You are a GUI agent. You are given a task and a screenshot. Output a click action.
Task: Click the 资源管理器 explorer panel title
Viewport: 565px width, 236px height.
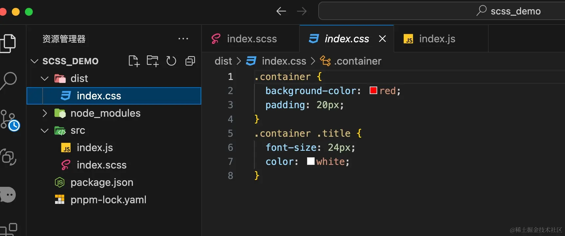[64, 39]
